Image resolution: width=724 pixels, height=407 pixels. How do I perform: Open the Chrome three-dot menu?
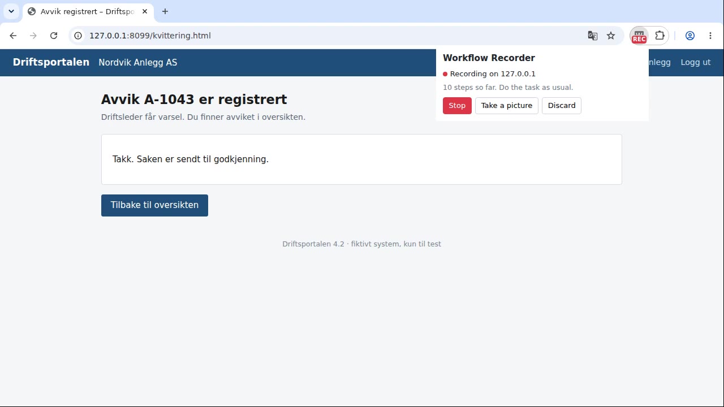click(710, 36)
